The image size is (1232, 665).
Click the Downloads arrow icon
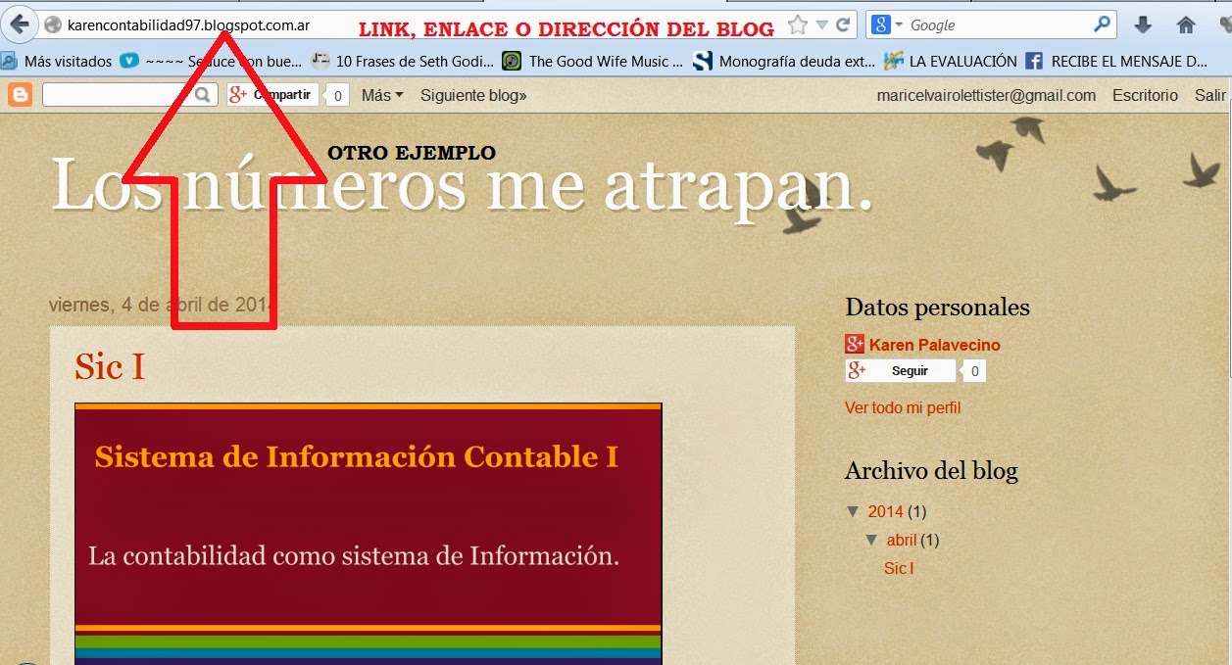[1143, 24]
